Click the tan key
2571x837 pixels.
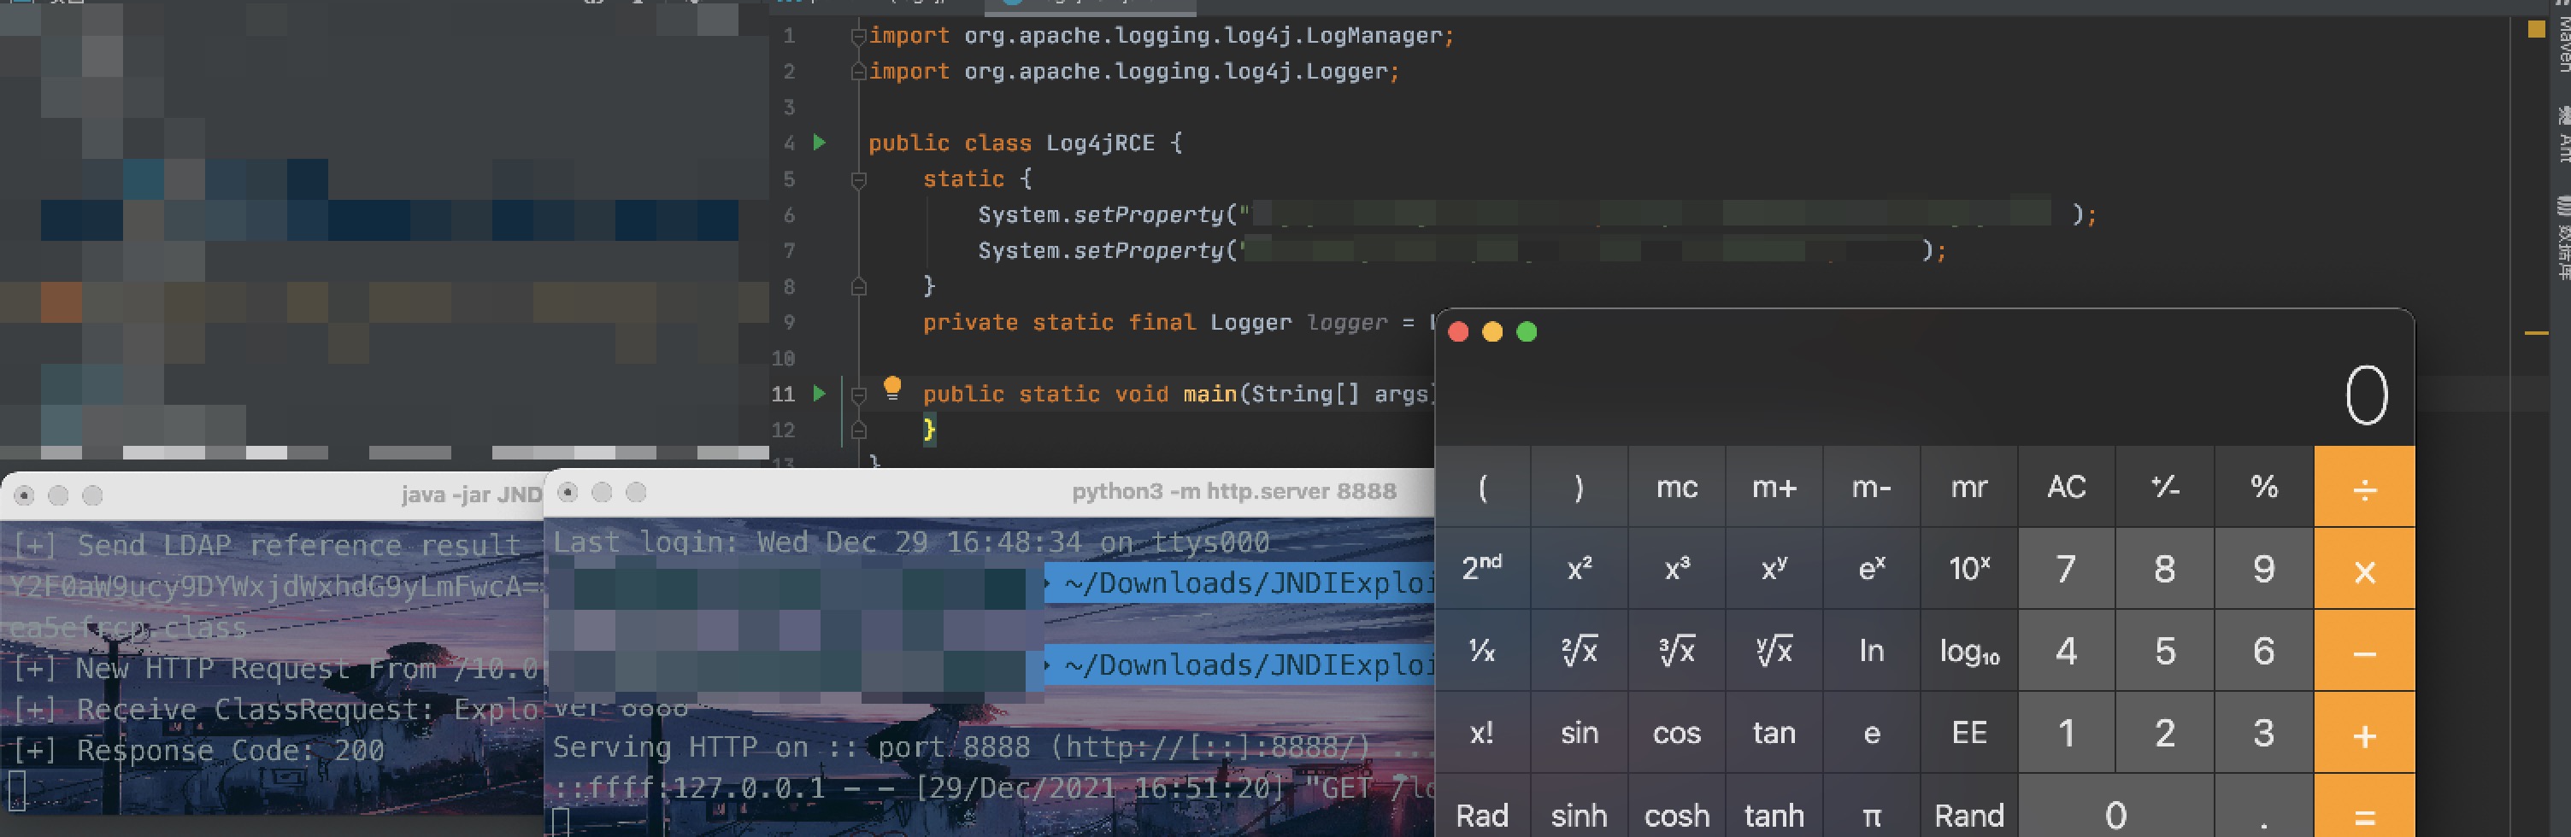point(1774,732)
